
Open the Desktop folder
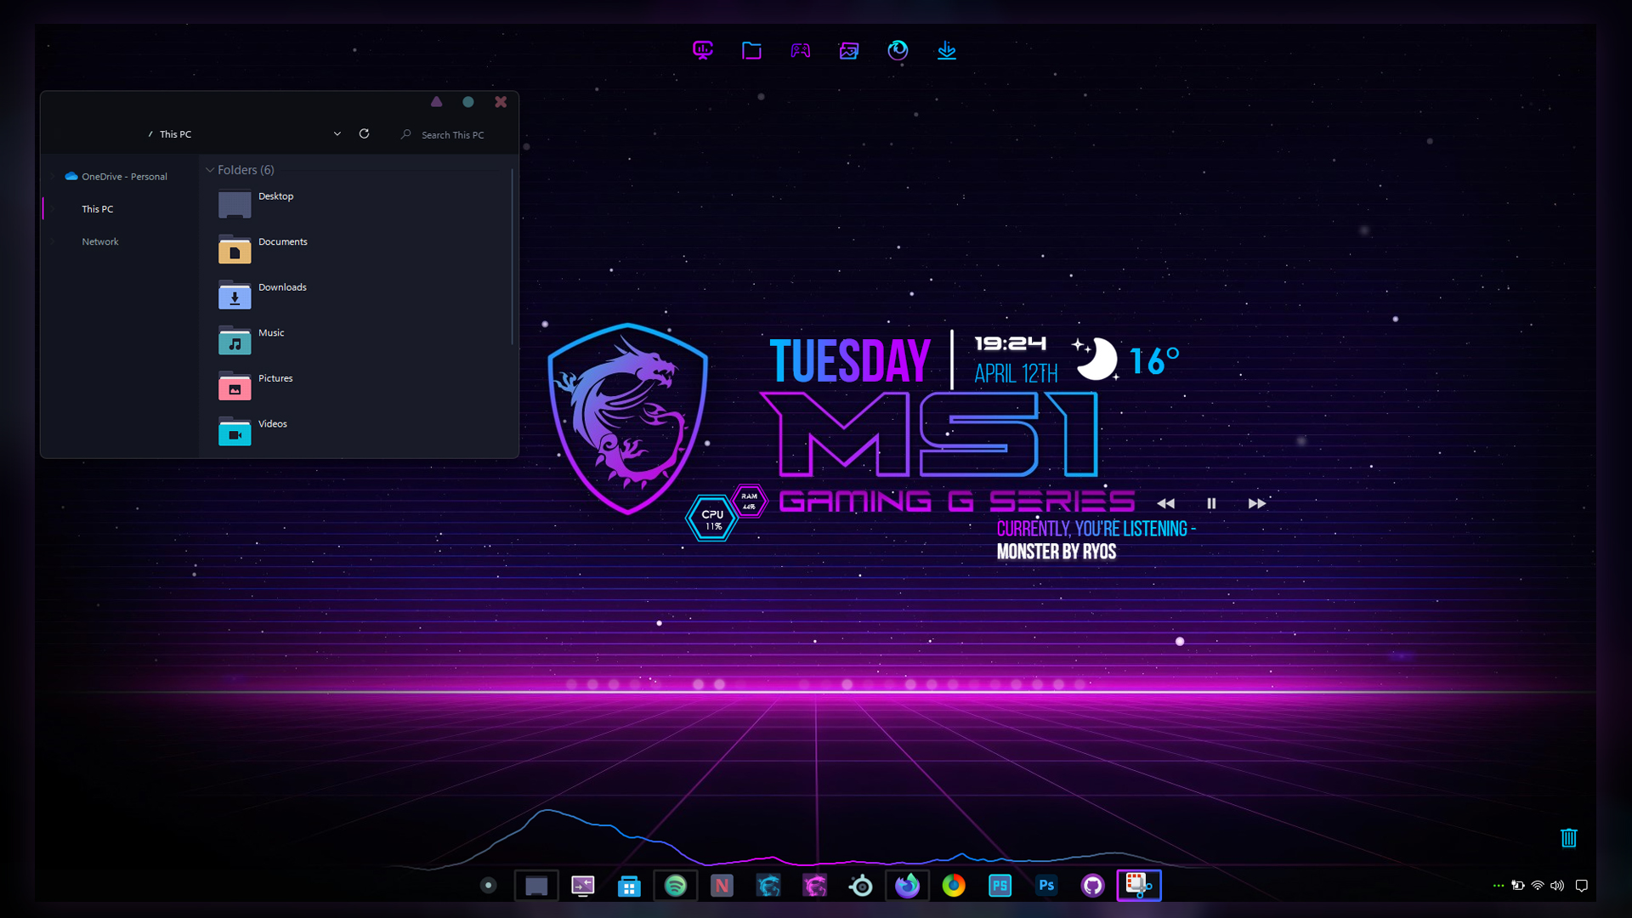tap(256, 204)
